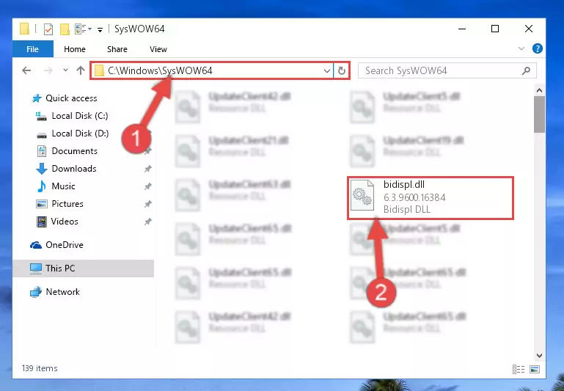Open Pictures in the sidebar
This screenshot has width=564, height=391.
click(67, 204)
